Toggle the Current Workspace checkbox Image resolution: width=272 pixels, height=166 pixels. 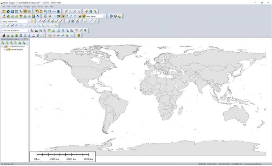click(x=5, y=46)
